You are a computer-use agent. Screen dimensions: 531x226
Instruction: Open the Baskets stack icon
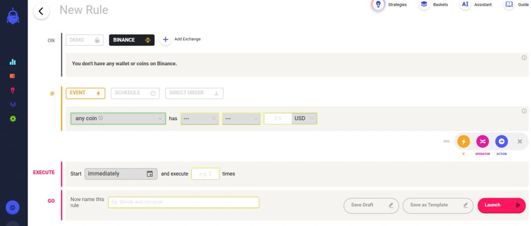(x=424, y=5)
